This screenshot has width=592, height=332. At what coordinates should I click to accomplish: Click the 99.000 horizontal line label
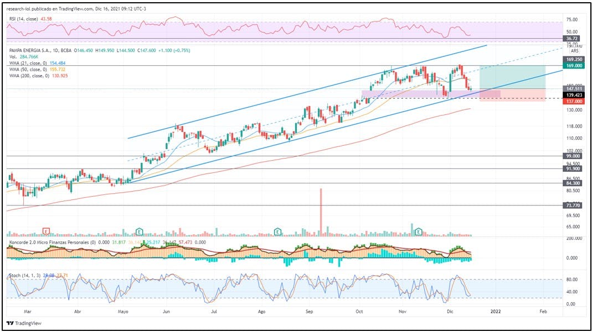coord(573,156)
